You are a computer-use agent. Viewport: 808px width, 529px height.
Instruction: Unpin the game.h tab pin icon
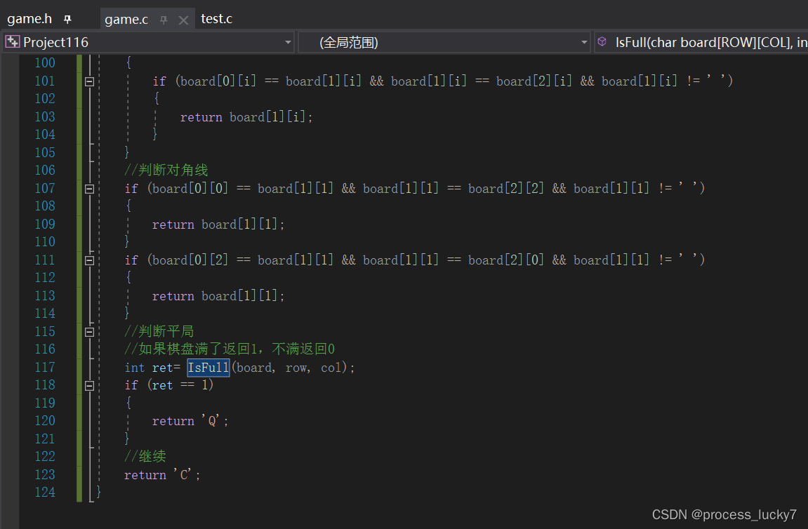(x=67, y=20)
